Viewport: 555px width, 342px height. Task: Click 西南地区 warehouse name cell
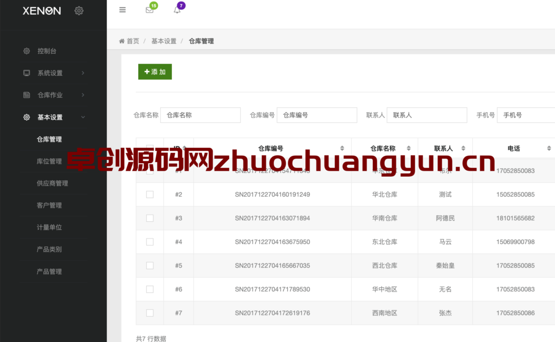(385, 313)
